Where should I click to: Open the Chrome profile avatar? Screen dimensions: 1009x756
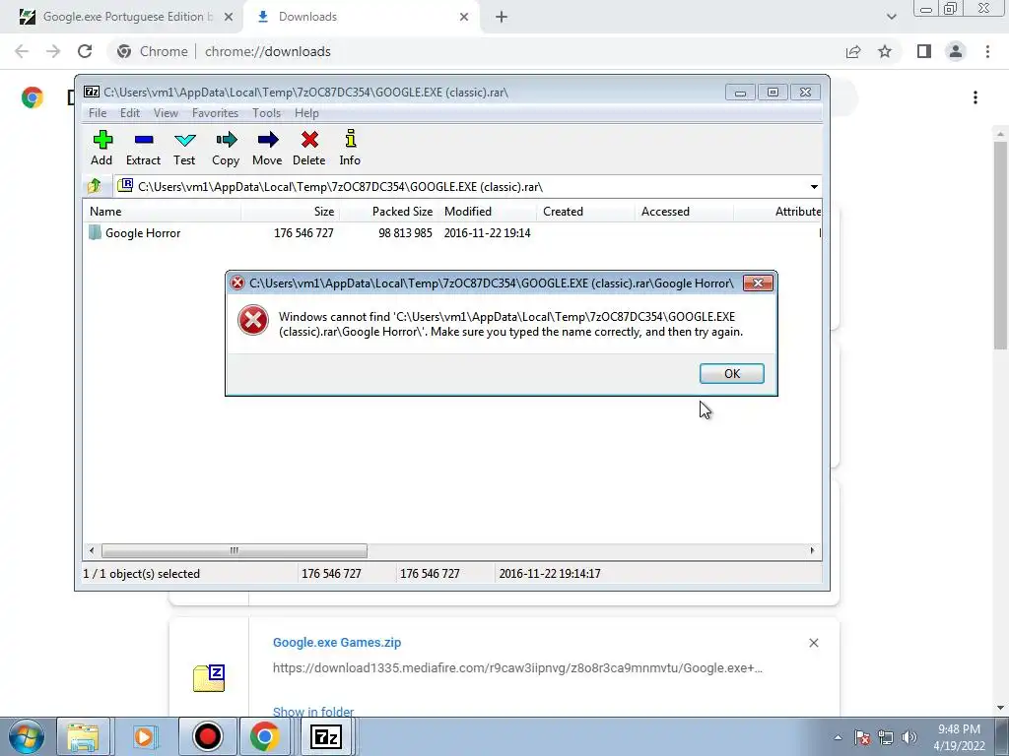point(956,51)
